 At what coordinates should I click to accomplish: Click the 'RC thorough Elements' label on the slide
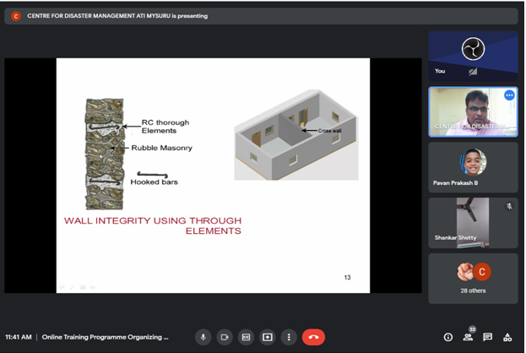click(x=165, y=127)
